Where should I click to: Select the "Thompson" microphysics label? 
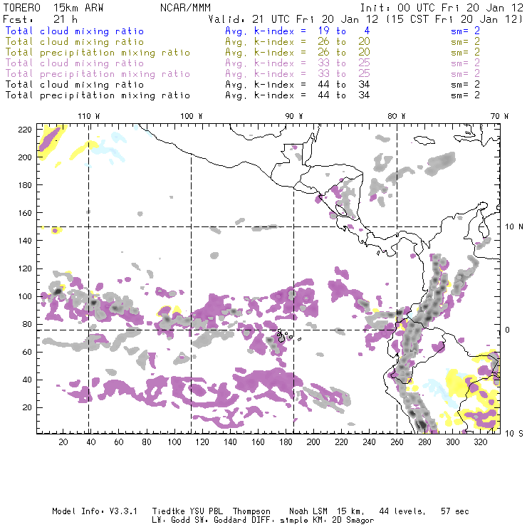click(x=251, y=511)
